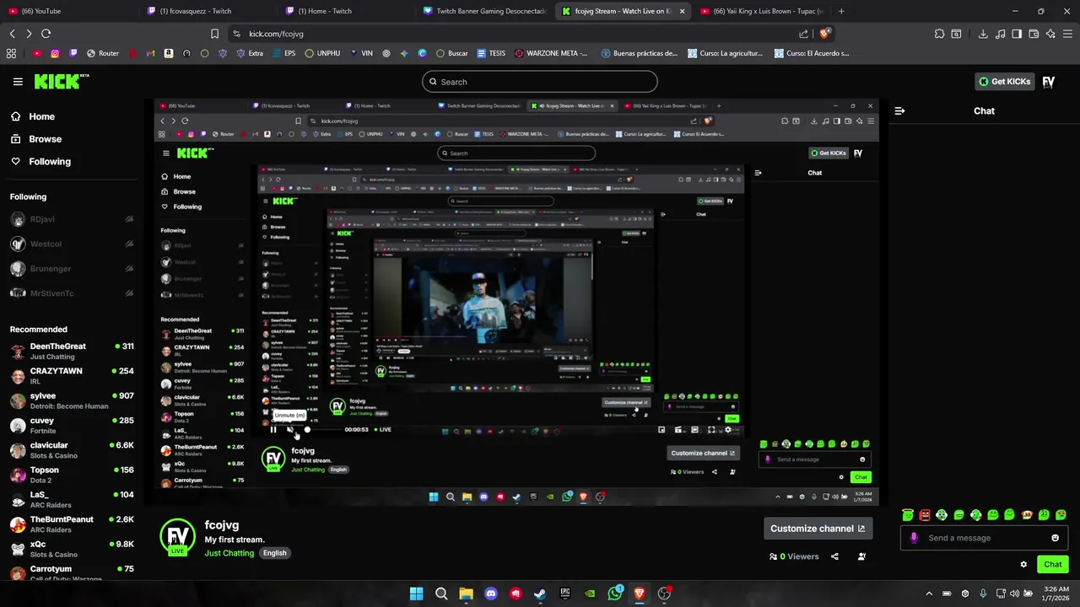Open Instagram bookmark icon
This screenshot has height=607, width=1080.
click(55, 53)
